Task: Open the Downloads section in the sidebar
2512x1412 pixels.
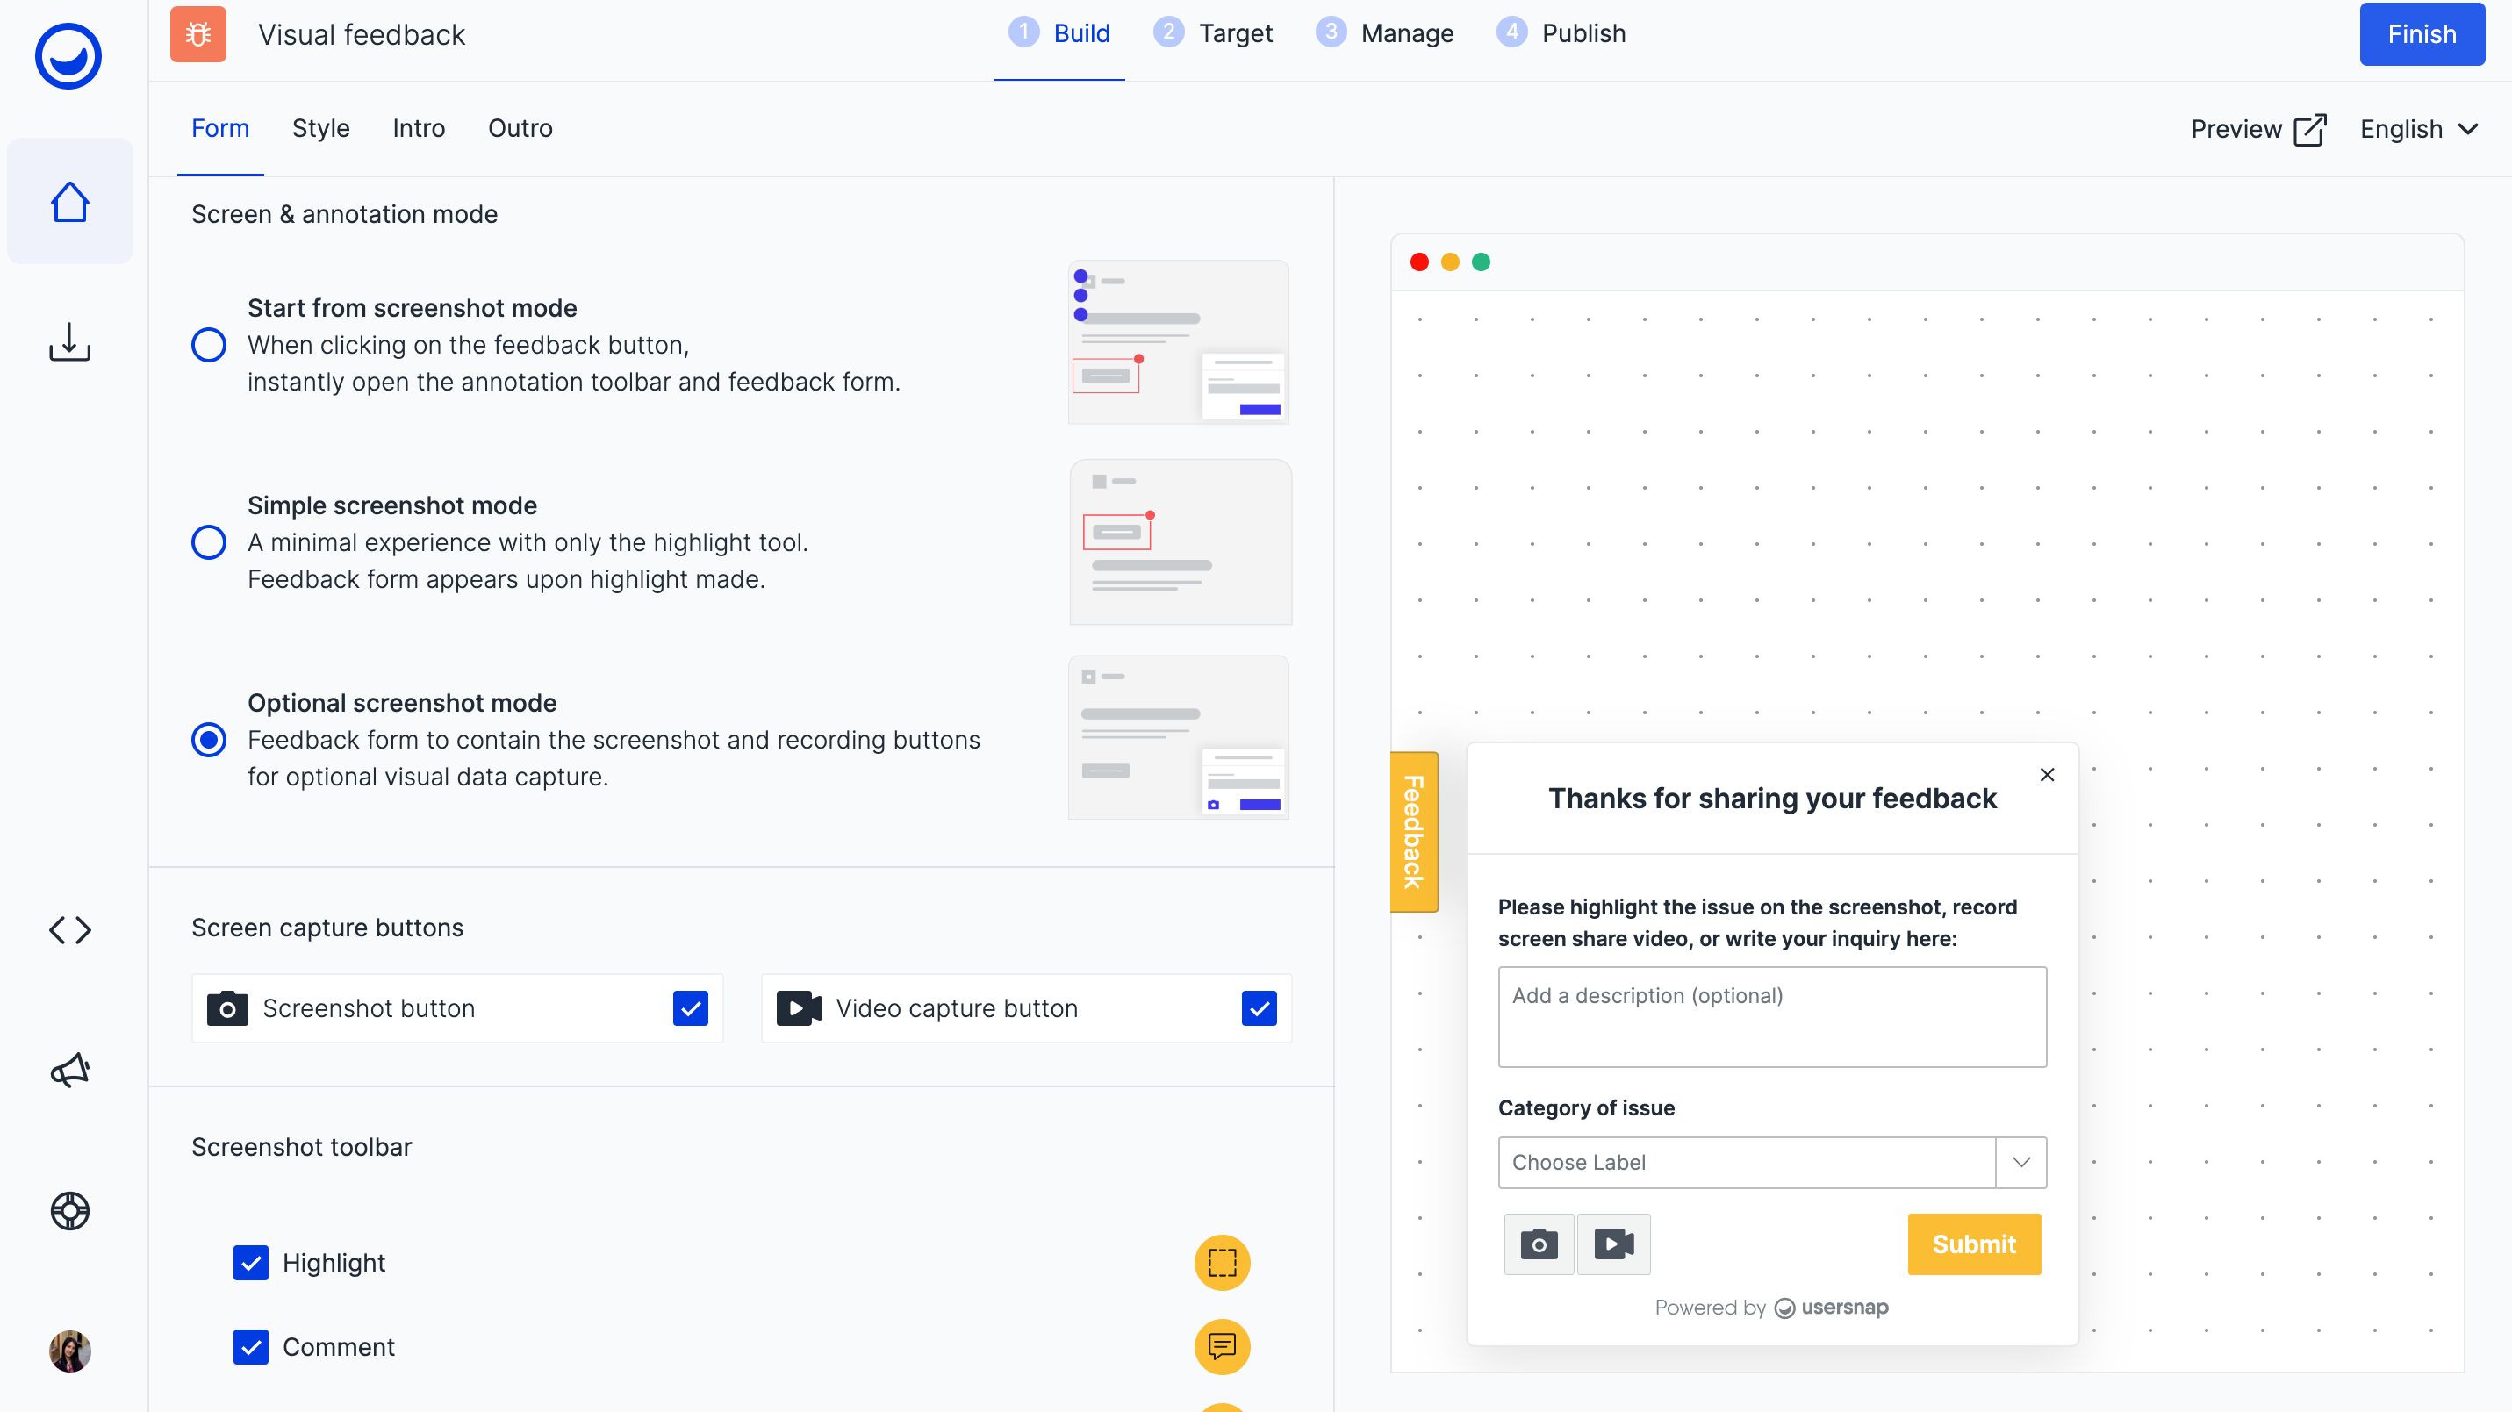Action: coord(69,342)
